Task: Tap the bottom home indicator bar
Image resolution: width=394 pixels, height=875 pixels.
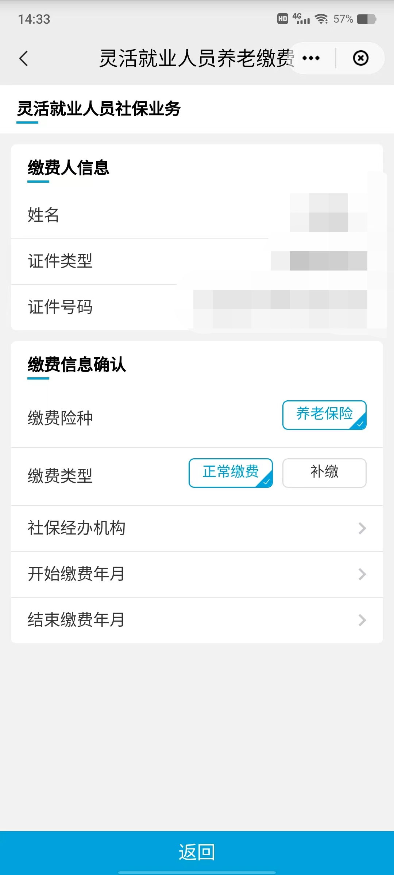Action: [197, 872]
